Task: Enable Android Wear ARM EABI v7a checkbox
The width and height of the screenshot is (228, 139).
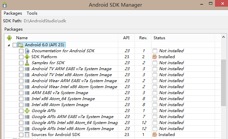Action: pos(21,81)
